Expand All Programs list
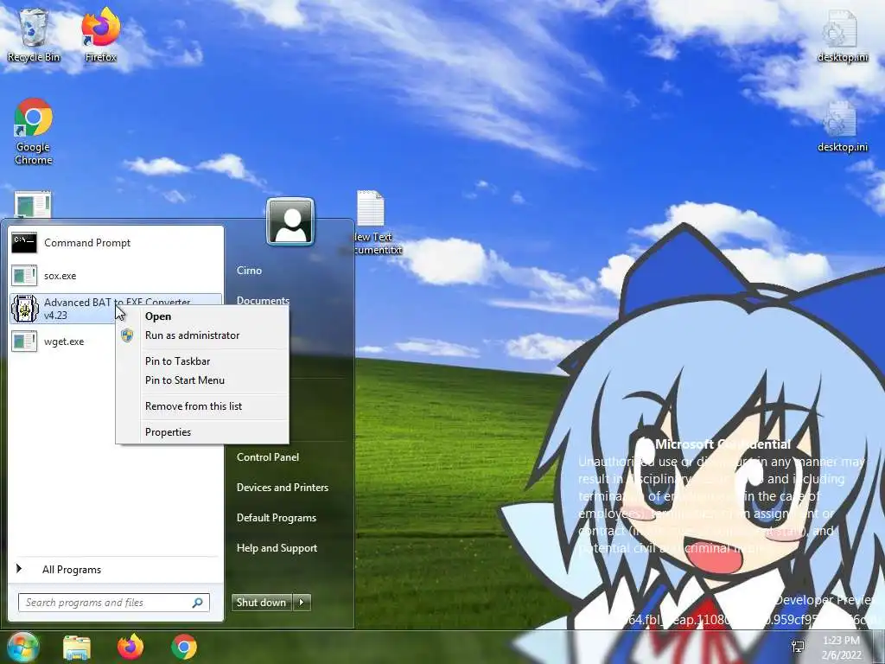Screen dimensions: 885x664 coord(72,570)
